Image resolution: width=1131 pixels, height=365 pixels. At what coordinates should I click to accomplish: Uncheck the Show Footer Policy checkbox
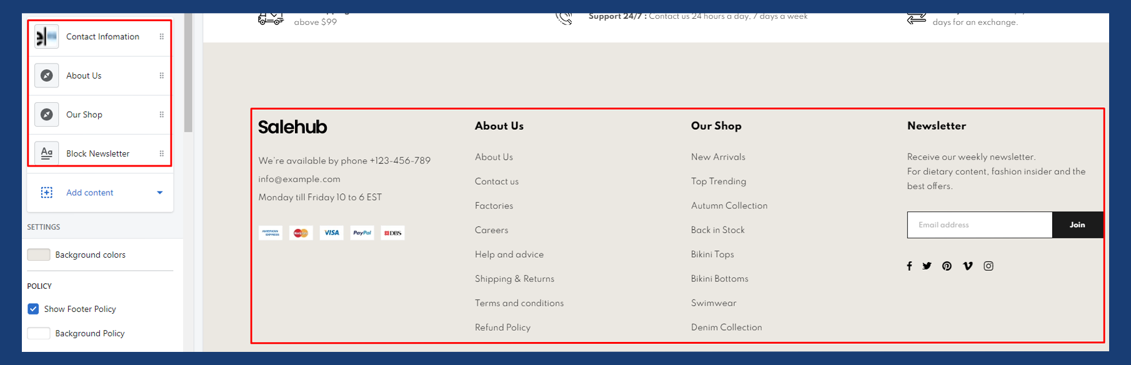coord(34,309)
